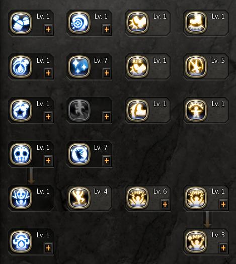Select the MP weightlifting Lv. 3 skill icon
Screen dimensions: 236x264
[x=196, y=241]
